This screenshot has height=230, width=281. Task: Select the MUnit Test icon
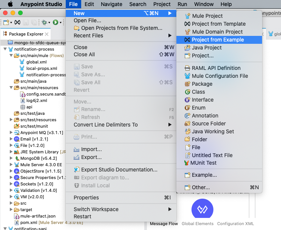coord(187,163)
